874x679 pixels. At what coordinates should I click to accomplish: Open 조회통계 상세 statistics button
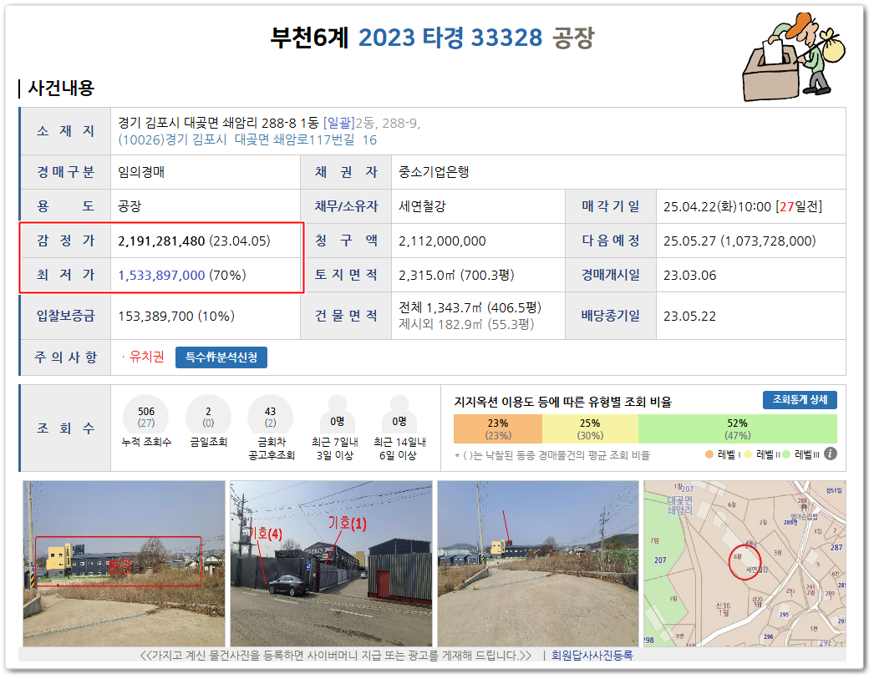(800, 400)
